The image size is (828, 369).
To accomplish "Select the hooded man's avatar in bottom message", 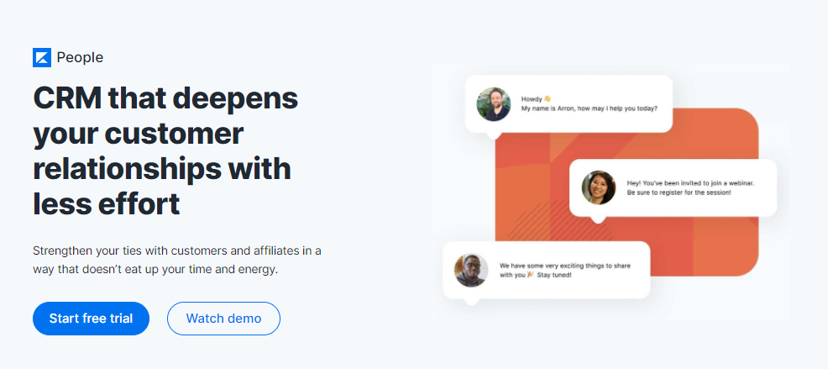I will (x=471, y=270).
